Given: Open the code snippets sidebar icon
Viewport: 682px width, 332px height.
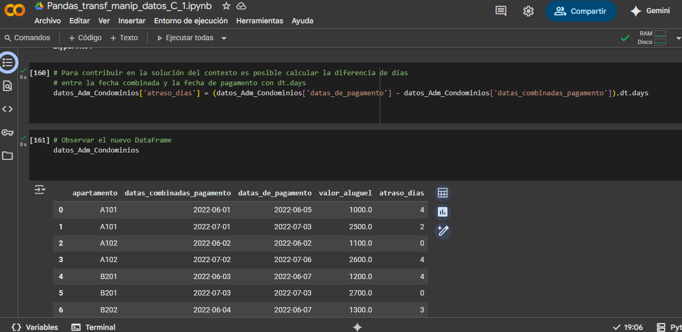Looking at the screenshot, I should coord(7,109).
